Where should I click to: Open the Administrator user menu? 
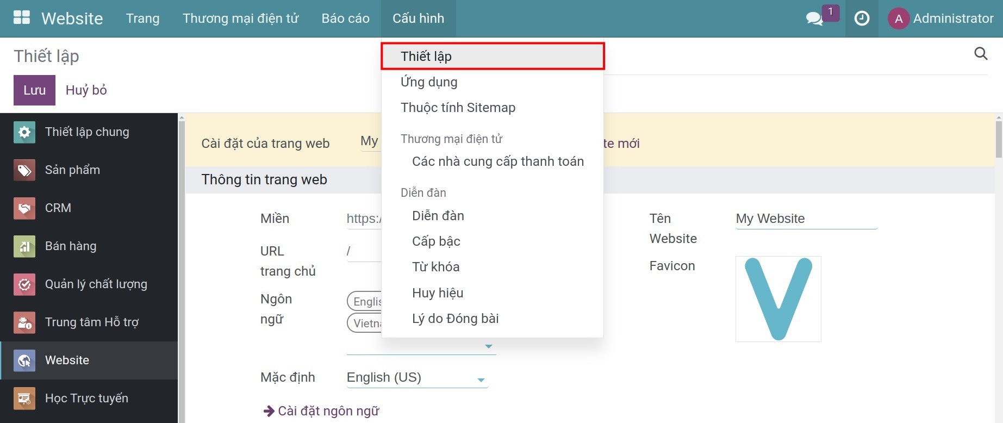942,18
